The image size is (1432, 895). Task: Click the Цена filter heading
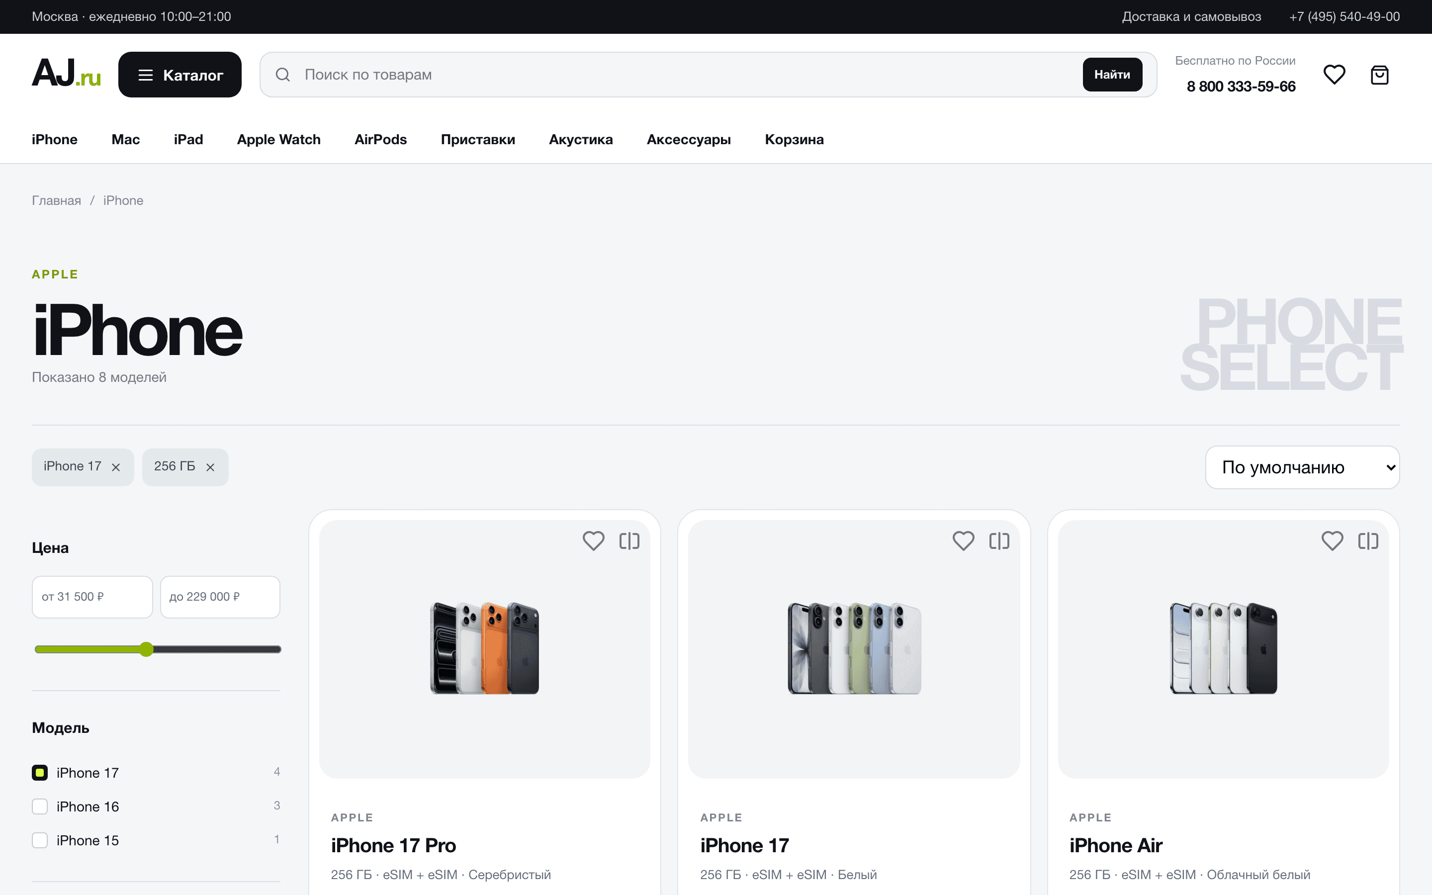50,548
